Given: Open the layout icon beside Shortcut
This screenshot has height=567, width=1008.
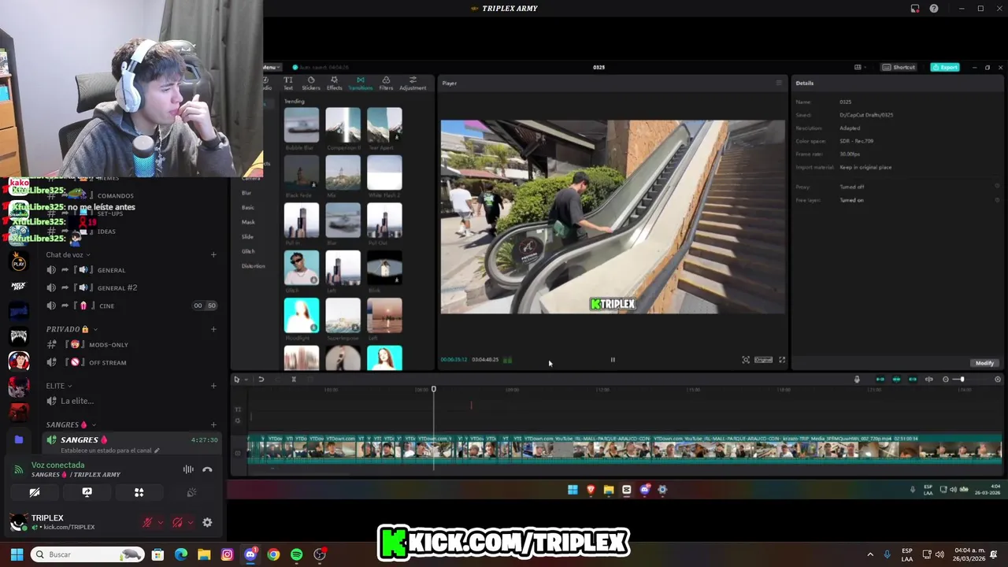Looking at the screenshot, I should pos(858,68).
